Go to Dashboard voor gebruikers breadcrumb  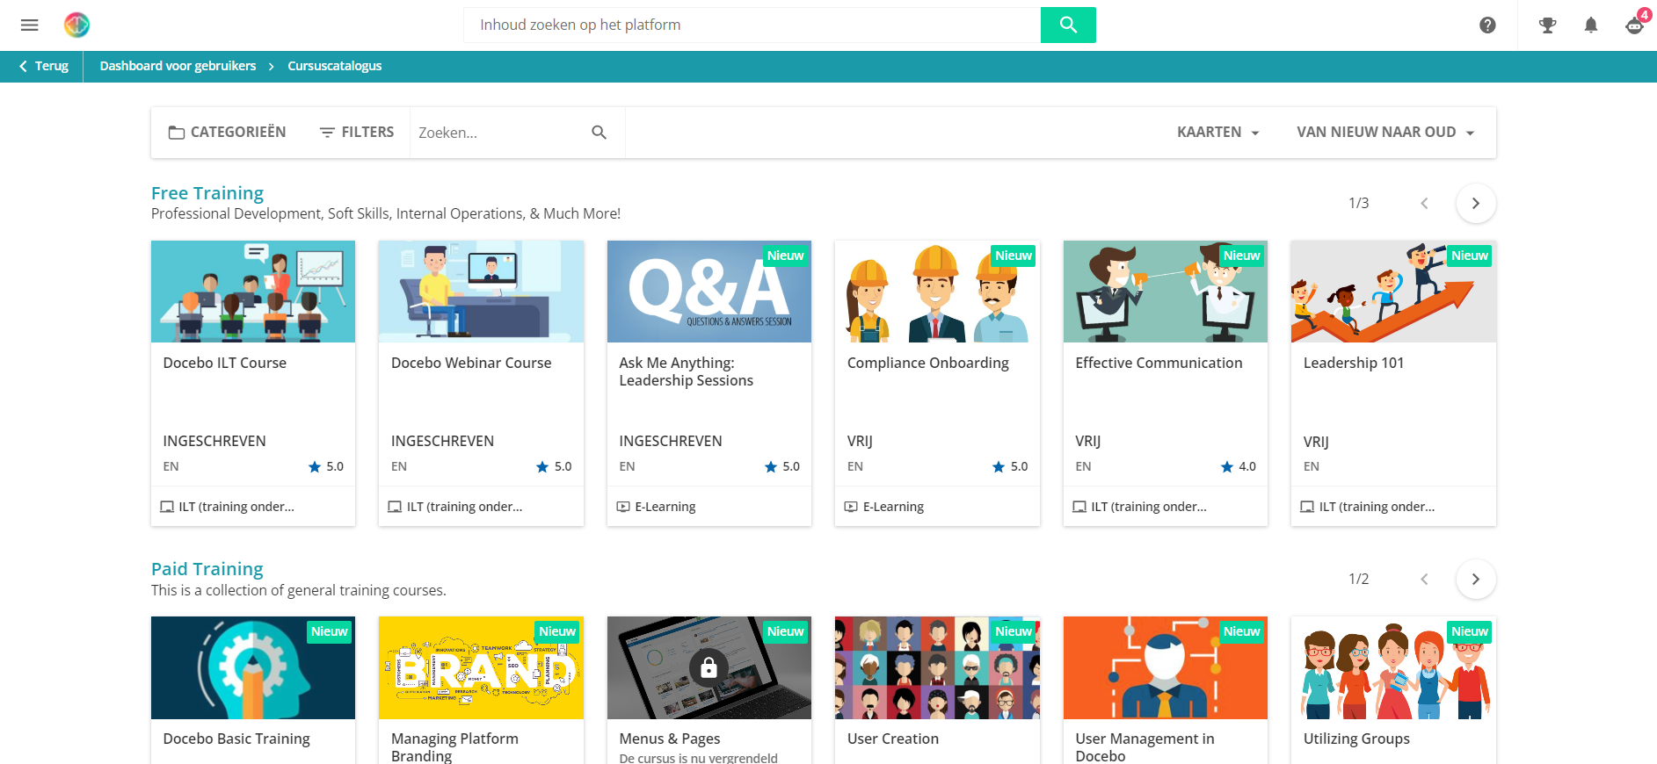pyautogui.click(x=178, y=66)
